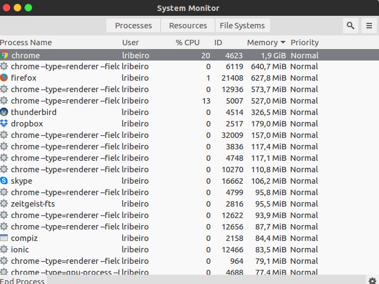
Task: Click memory value 326,5 MiB
Action: (x=268, y=112)
